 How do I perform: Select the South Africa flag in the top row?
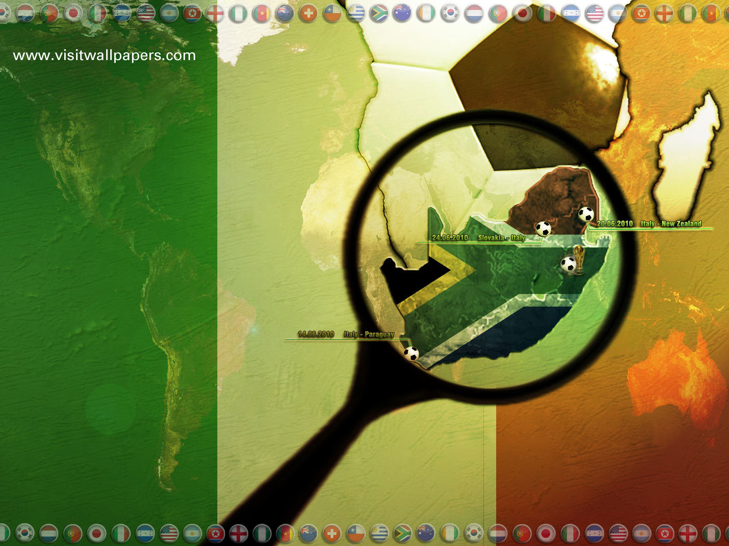[x=379, y=13]
